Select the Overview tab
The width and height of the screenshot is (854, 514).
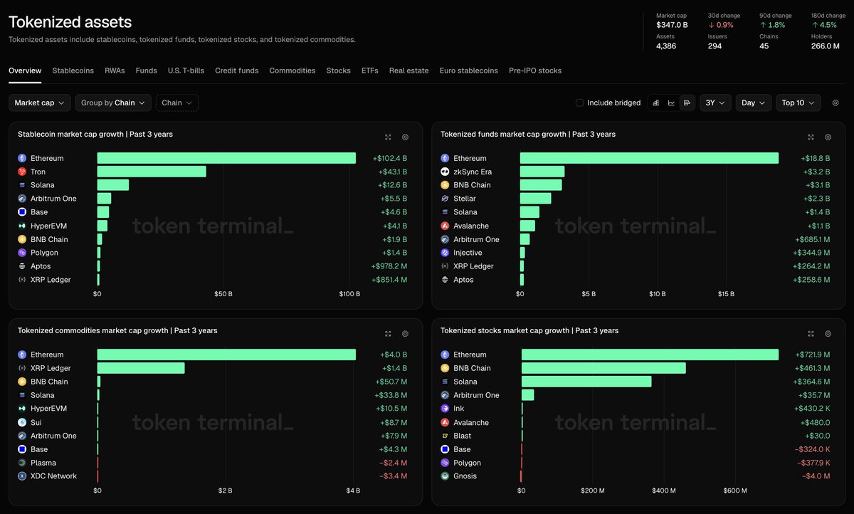tap(25, 70)
